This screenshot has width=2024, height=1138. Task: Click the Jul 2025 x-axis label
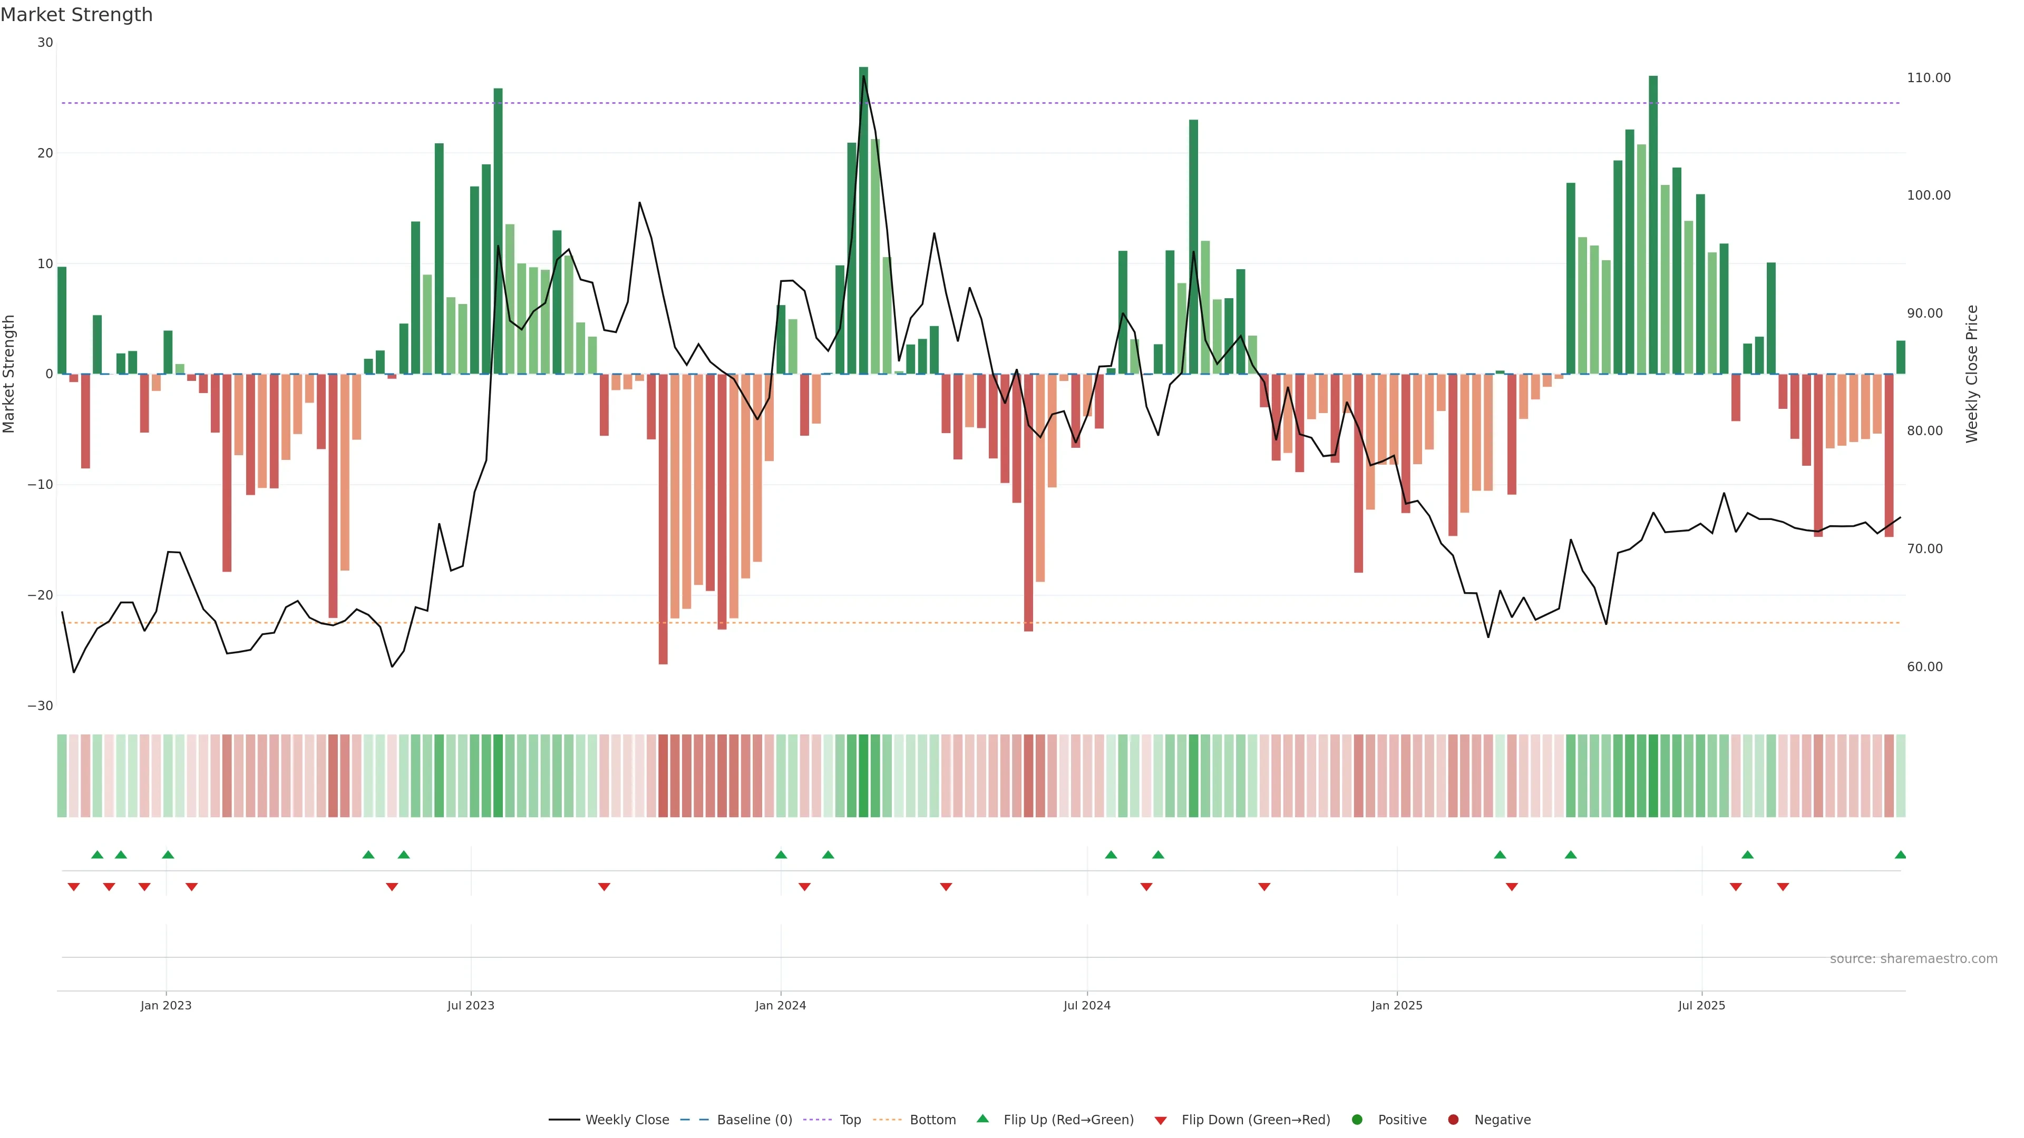(1701, 1005)
